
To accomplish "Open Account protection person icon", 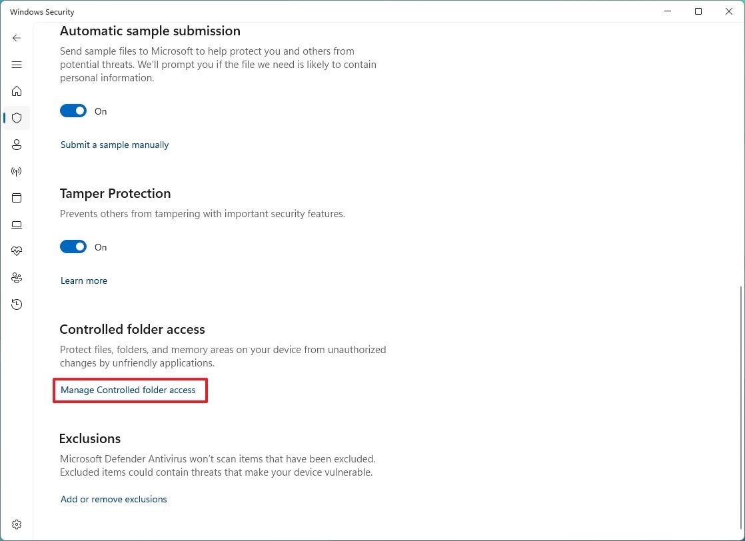I will [x=17, y=145].
